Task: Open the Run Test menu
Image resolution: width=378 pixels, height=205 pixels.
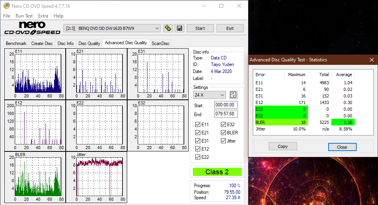Action: tap(24, 16)
